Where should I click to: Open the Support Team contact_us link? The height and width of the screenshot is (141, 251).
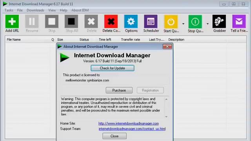coord(132,129)
